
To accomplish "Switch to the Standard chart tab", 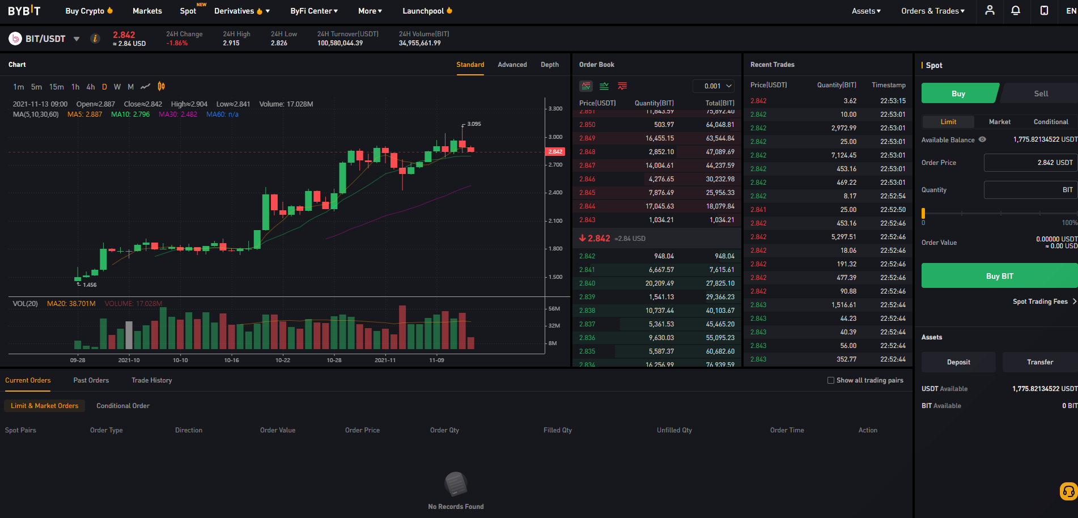I will pyautogui.click(x=470, y=65).
